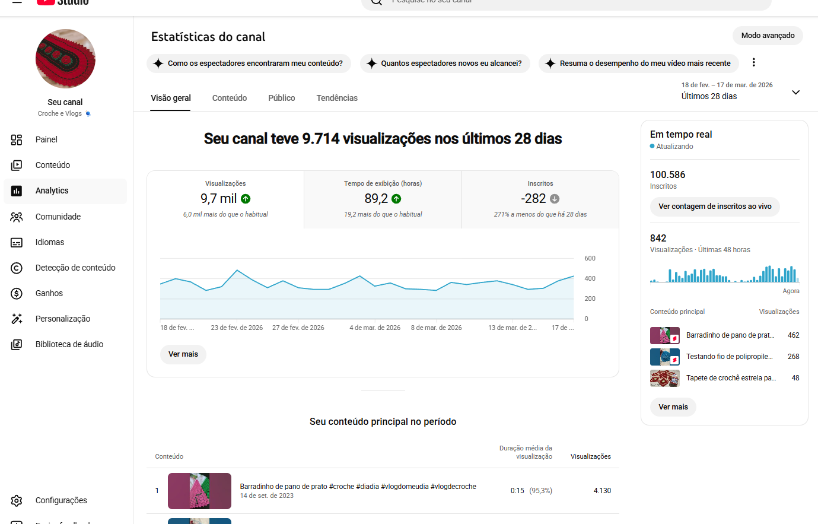Viewport: 818px width, 524px height.
Task: Select the Tempo de exibição metric card
Action: click(383, 199)
